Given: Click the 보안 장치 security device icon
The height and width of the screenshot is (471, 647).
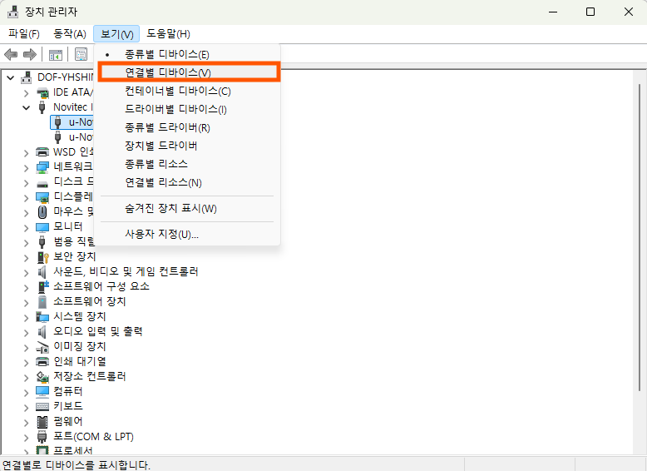Looking at the screenshot, I should click(x=42, y=256).
